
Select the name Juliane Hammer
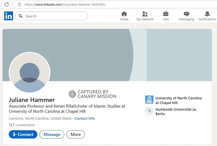[x=32, y=100]
